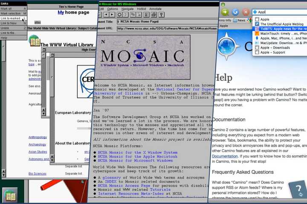The width and height of the screenshot is (307, 204).
Task: Click the High-Energy window corner box icon
Action: pos(44,50)
